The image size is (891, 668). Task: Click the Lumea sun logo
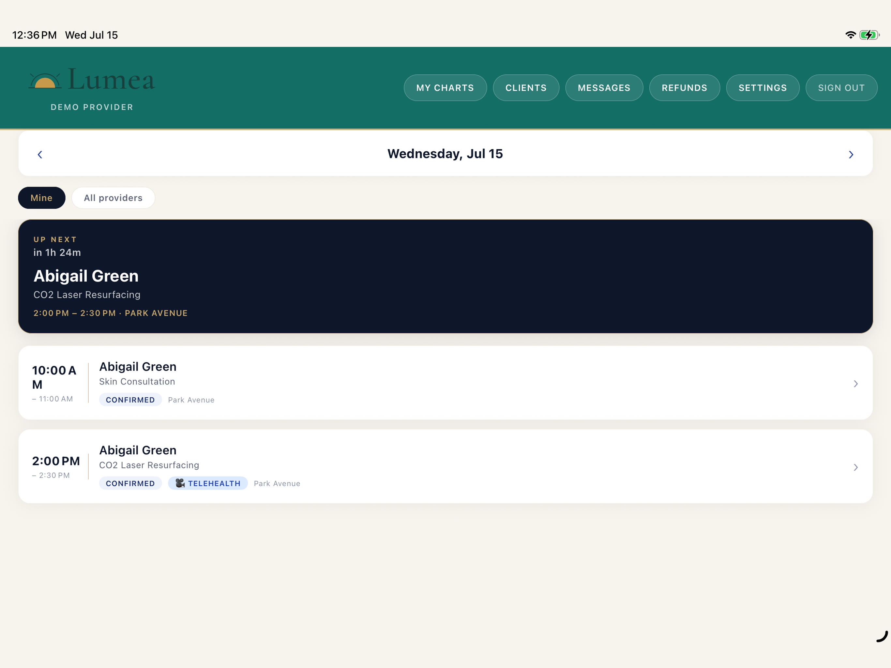coord(45,81)
